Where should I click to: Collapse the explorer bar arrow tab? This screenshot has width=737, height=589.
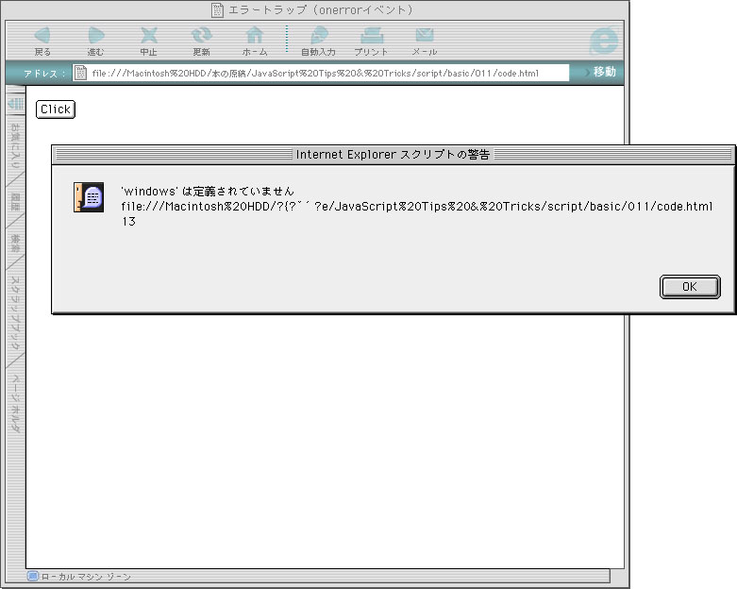click(x=15, y=104)
